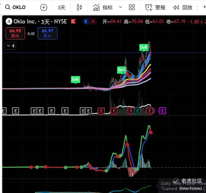206x193 pixels.
Task: Open the 3天 interval selector
Action: point(62,7)
